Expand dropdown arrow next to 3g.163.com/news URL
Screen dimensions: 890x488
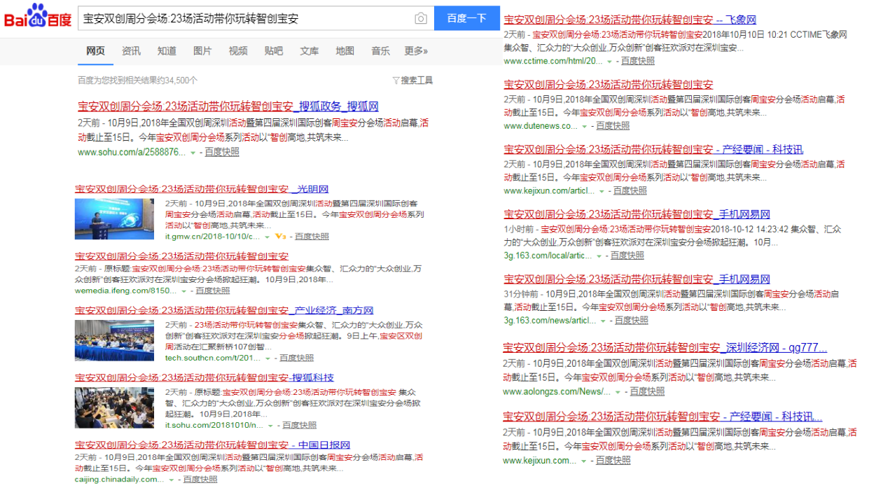603,321
